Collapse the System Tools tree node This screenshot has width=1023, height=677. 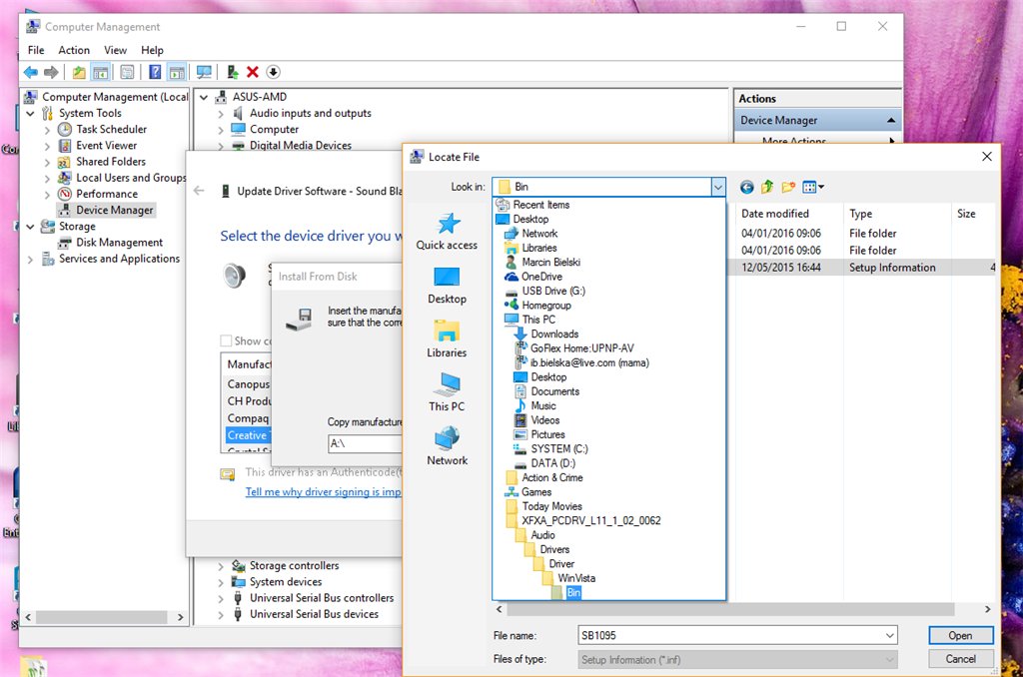point(31,114)
